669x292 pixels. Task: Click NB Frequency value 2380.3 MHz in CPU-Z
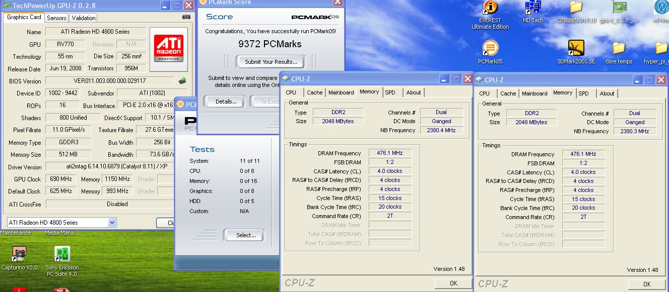634,131
